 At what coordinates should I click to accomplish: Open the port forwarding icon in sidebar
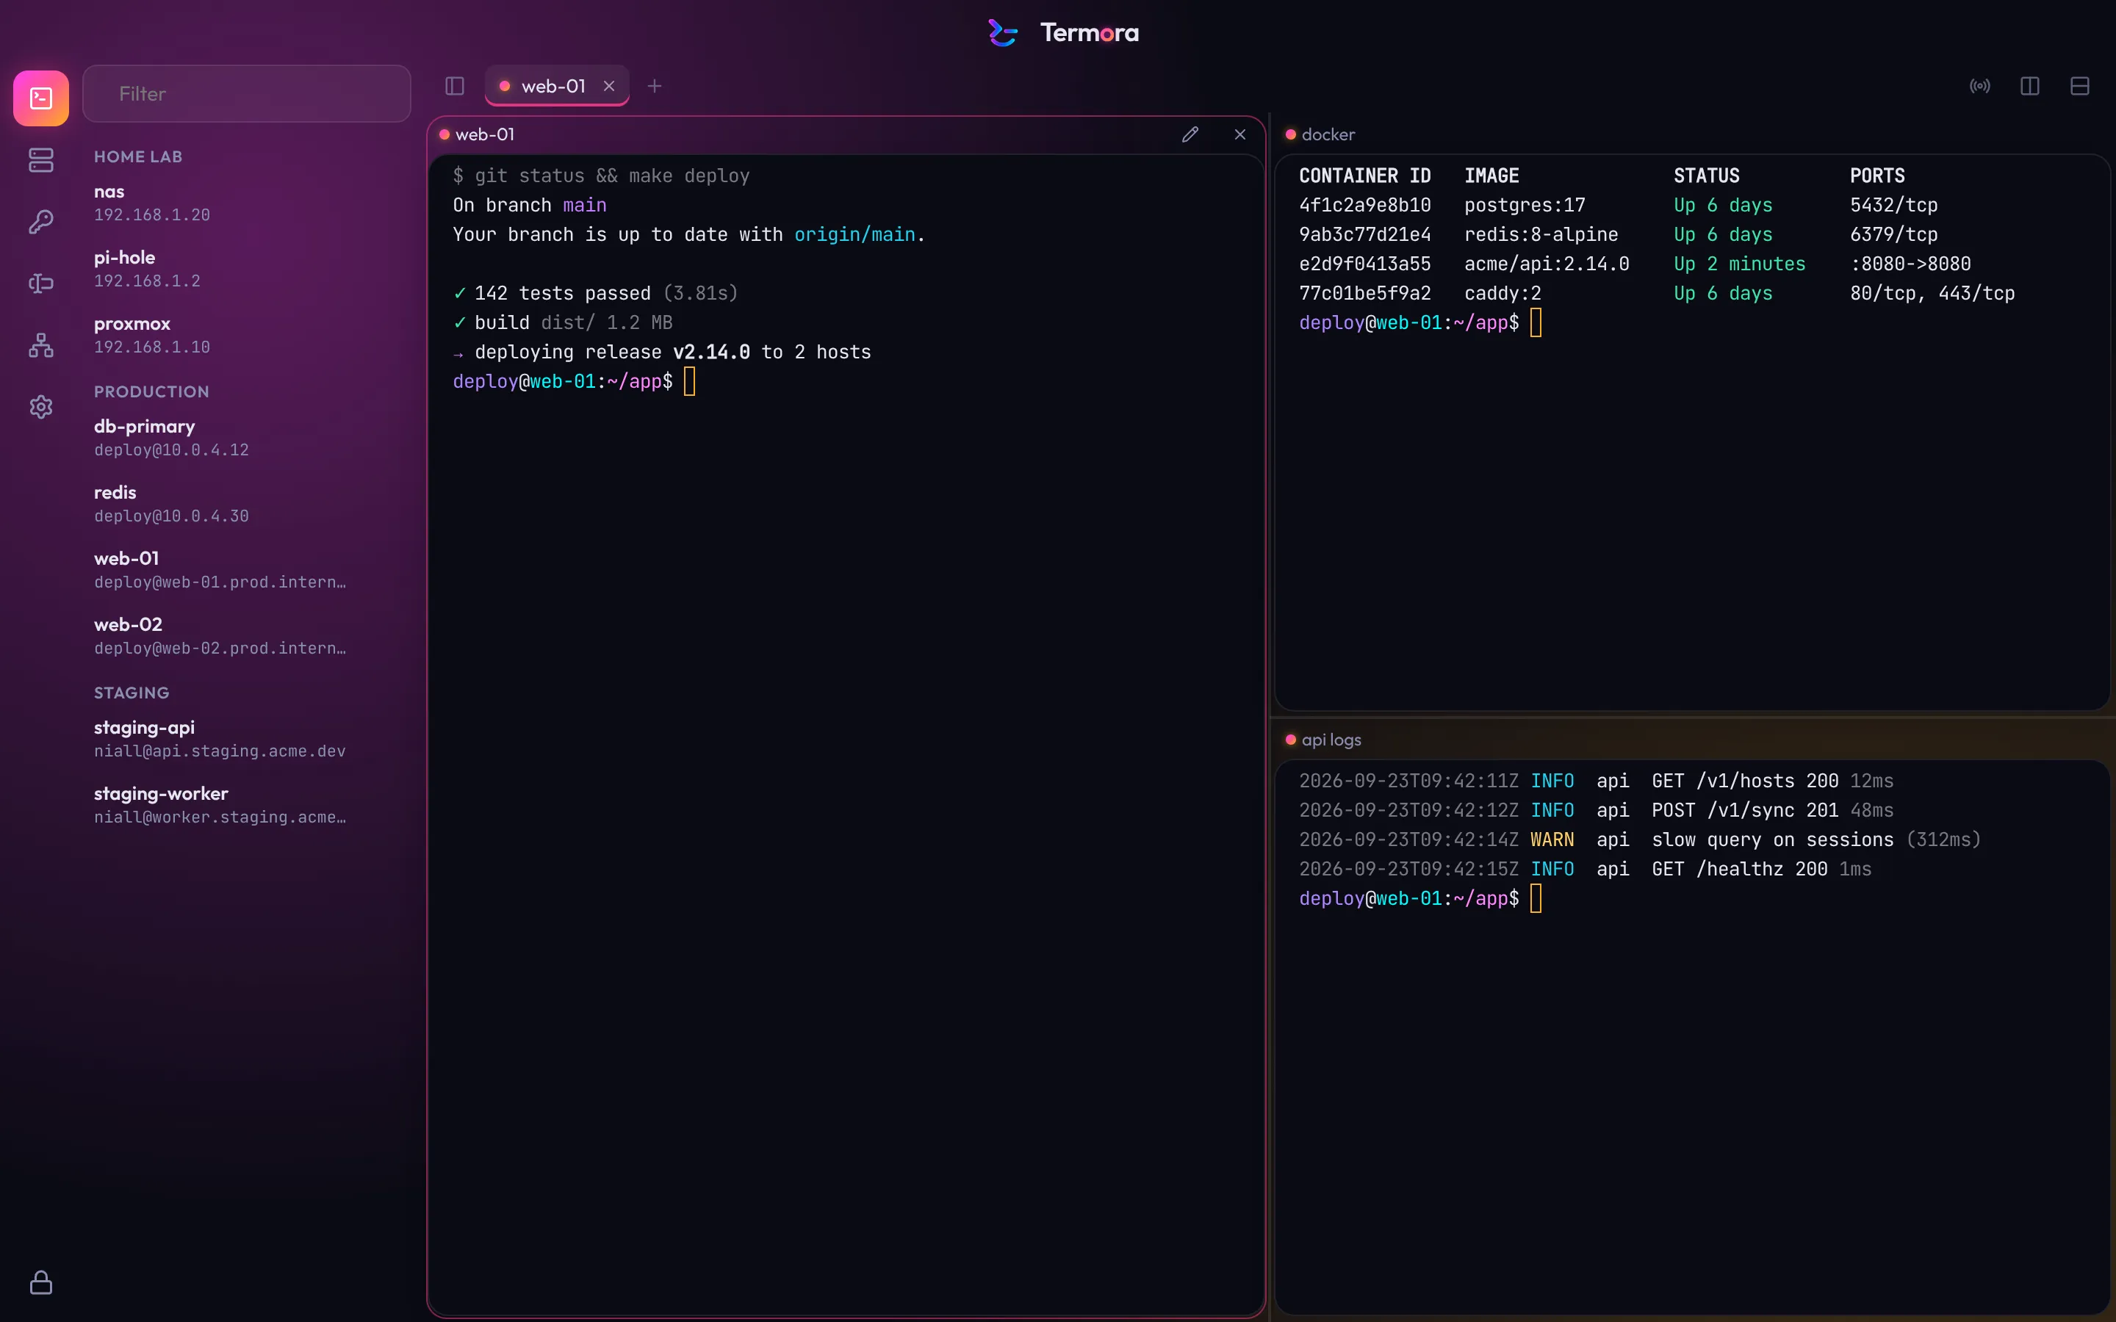point(41,283)
